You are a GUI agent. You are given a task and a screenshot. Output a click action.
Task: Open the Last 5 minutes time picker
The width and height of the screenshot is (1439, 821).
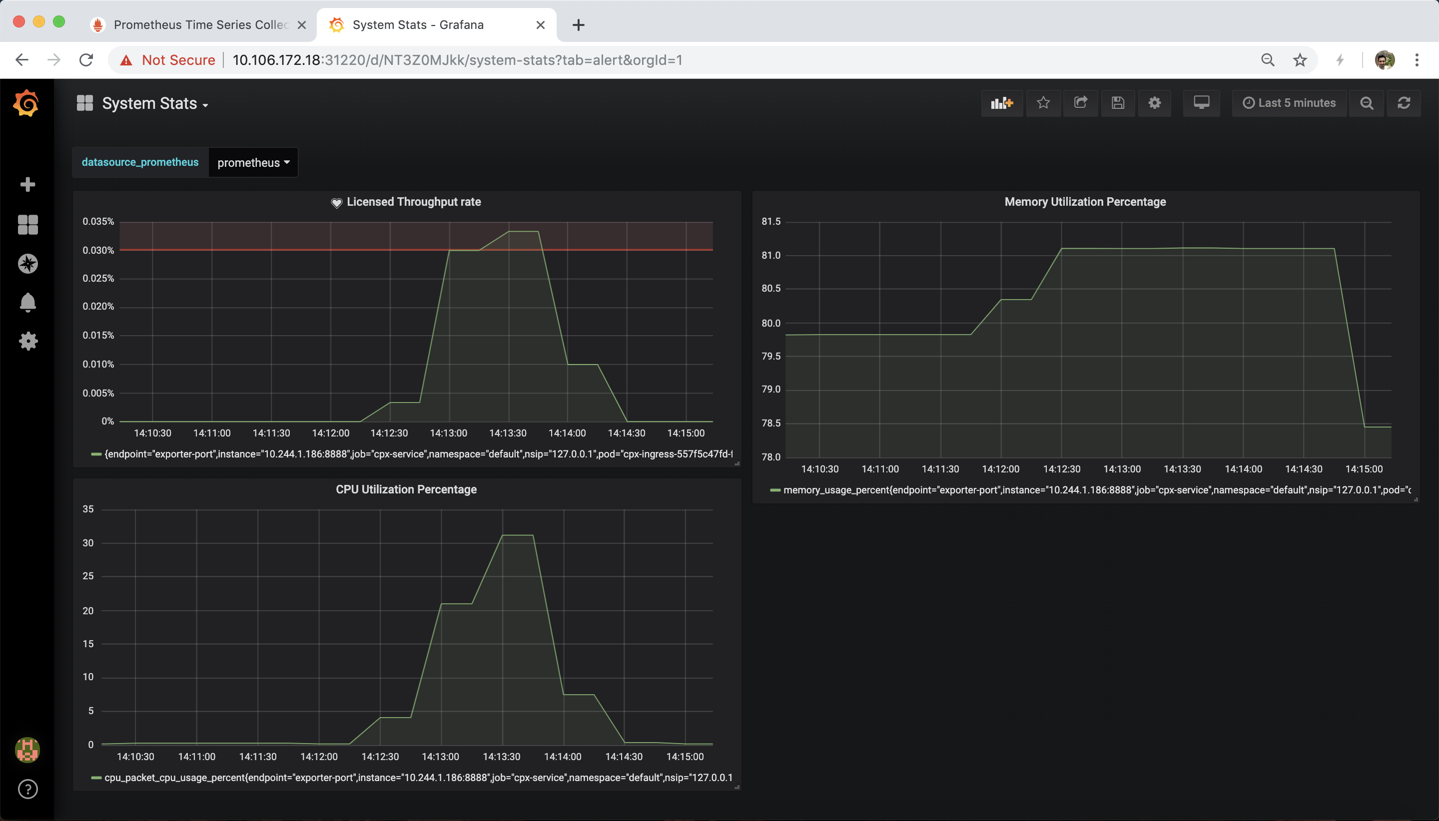click(1289, 103)
